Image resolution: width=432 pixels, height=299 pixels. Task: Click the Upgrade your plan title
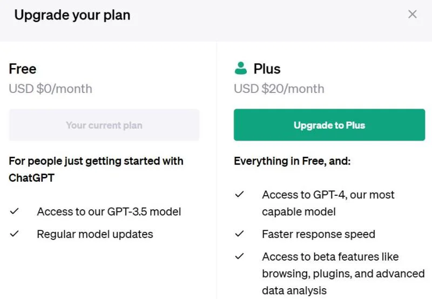coord(72,15)
